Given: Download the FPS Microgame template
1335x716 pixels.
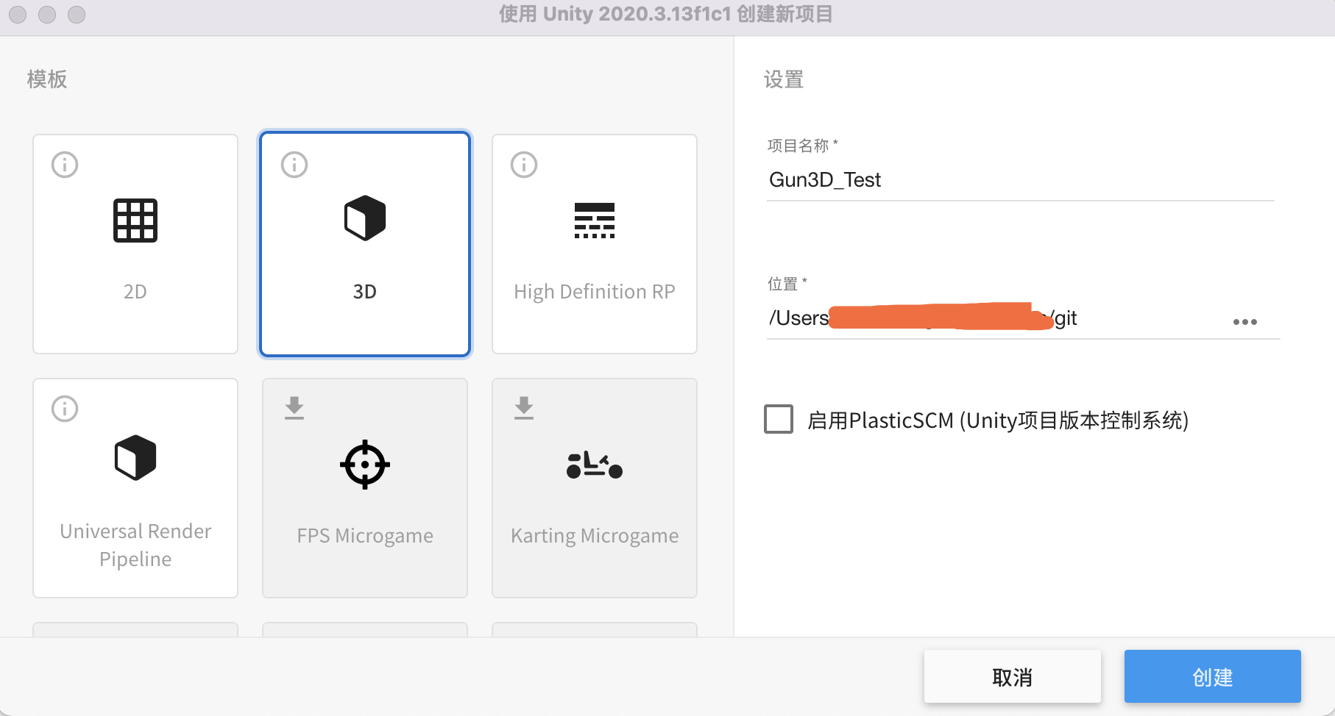Looking at the screenshot, I should tap(294, 408).
